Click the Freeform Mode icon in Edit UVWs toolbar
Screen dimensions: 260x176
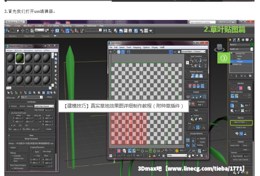123,52
